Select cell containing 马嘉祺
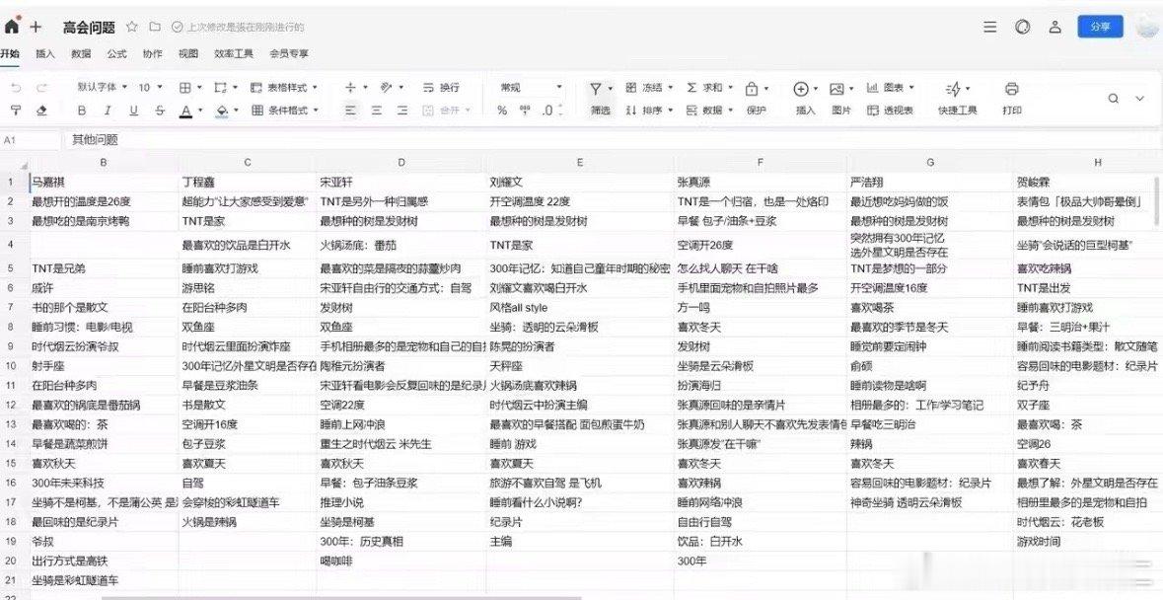Image resolution: width=1163 pixels, height=600 pixels. click(104, 182)
